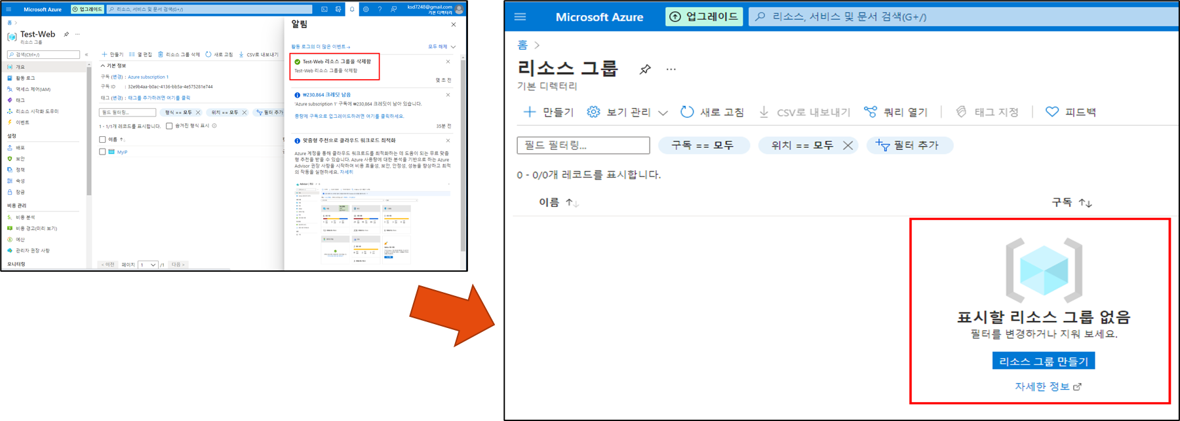Click the 피드백 heart button
1180x421 pixels.
[1071, 112]
